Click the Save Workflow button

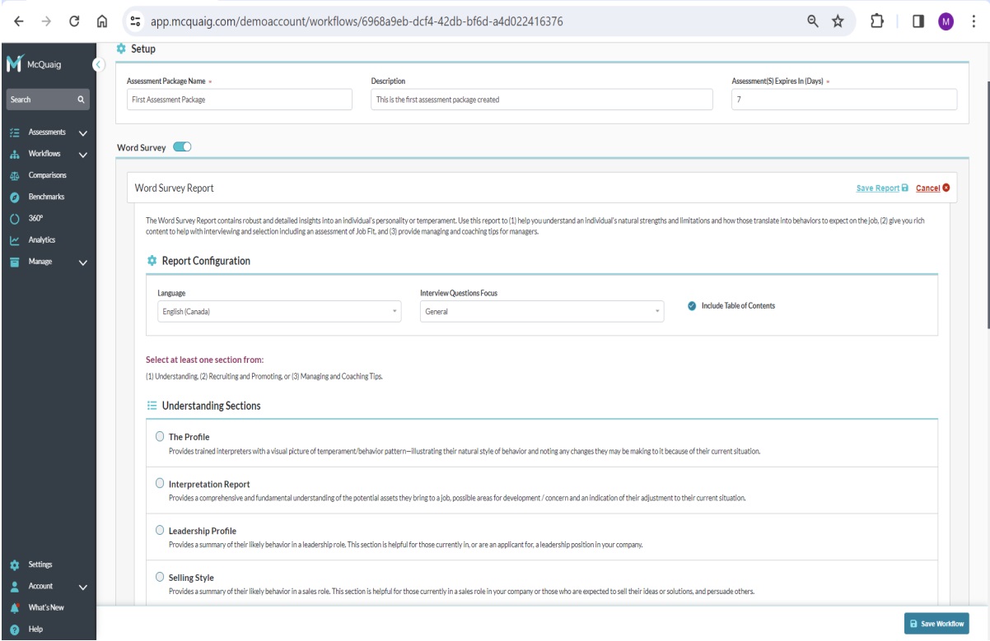936,625
